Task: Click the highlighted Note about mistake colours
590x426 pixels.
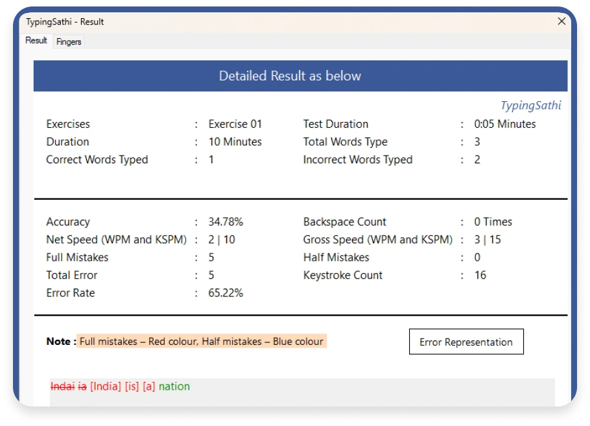Action: pos(201,342)
